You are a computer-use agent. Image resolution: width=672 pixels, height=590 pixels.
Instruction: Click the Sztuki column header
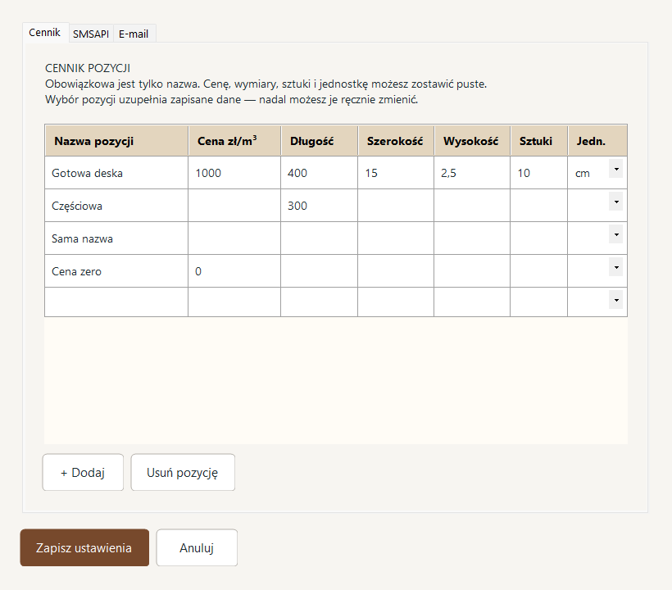tap(539, 141)
